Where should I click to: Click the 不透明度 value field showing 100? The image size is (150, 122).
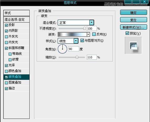[92, 29]
